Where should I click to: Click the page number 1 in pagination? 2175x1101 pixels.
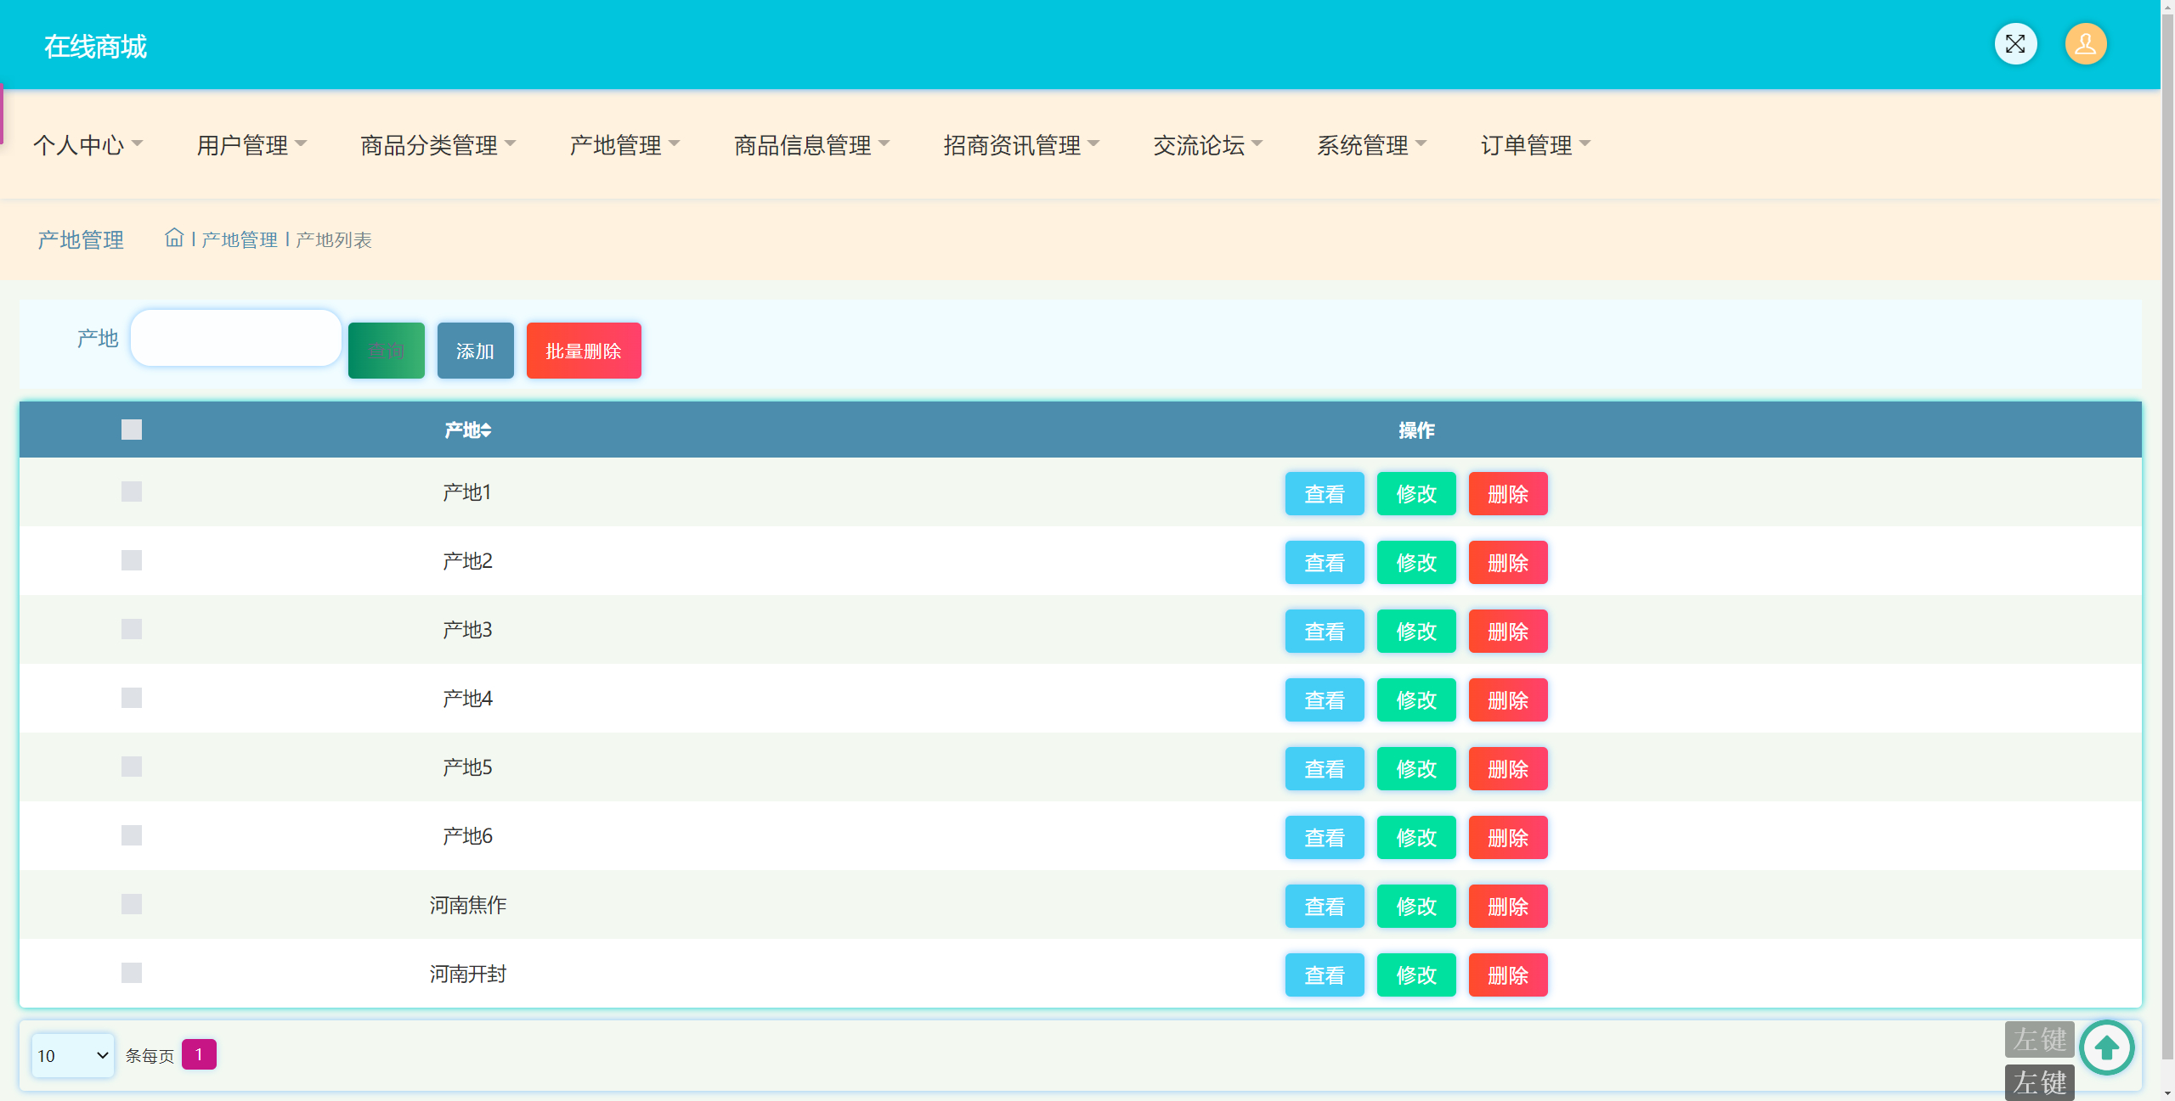pyautogui.click(x=200, y=1053)
